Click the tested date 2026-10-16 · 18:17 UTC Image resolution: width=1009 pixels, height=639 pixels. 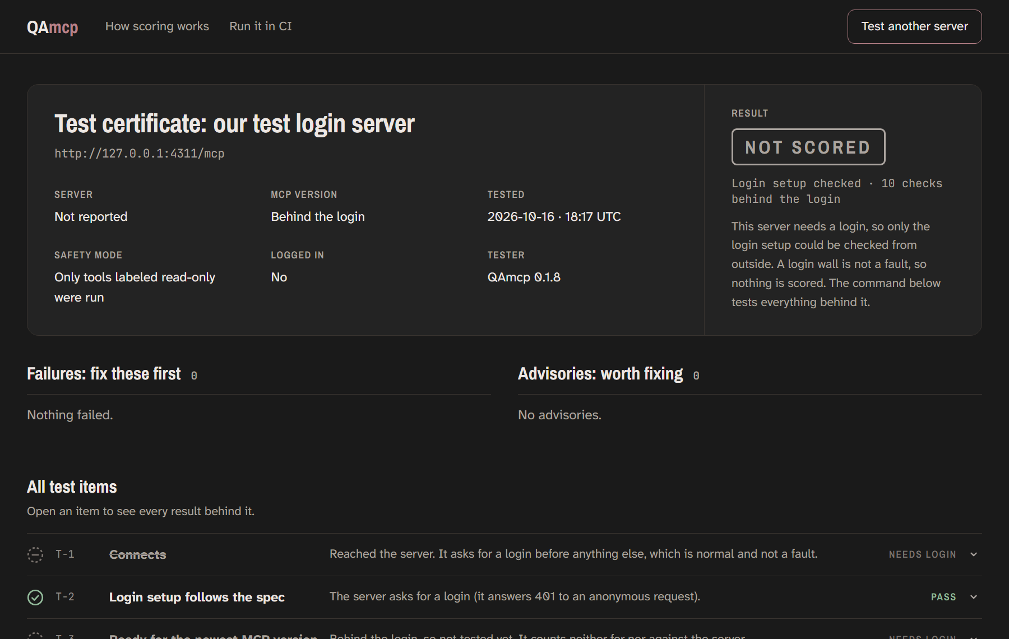pos(554,216)
